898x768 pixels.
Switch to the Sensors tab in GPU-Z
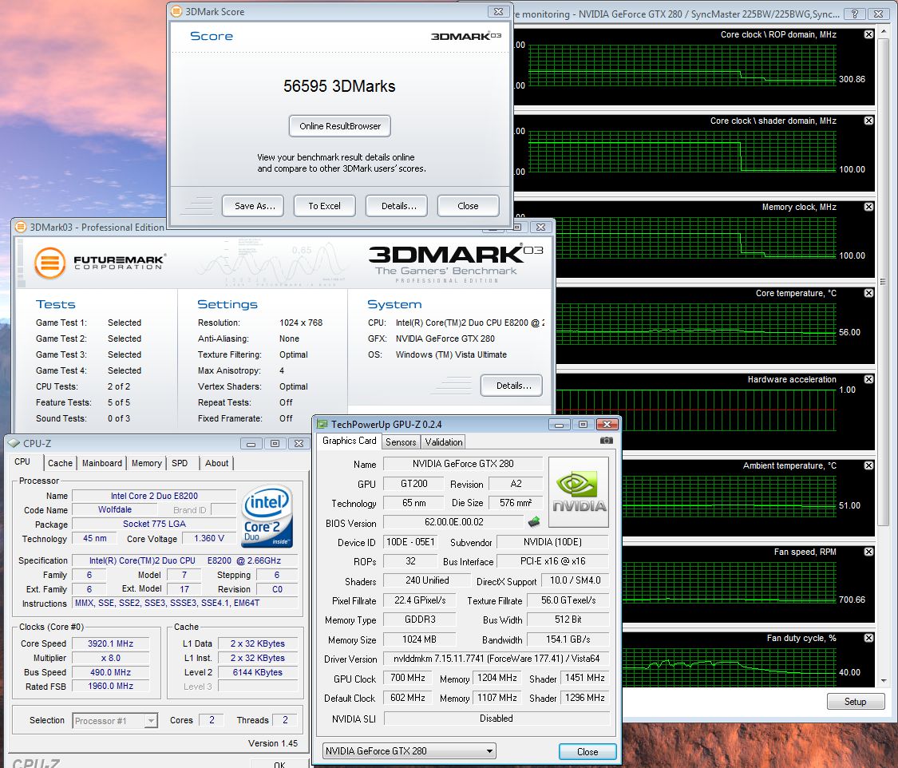coord(401,441)
